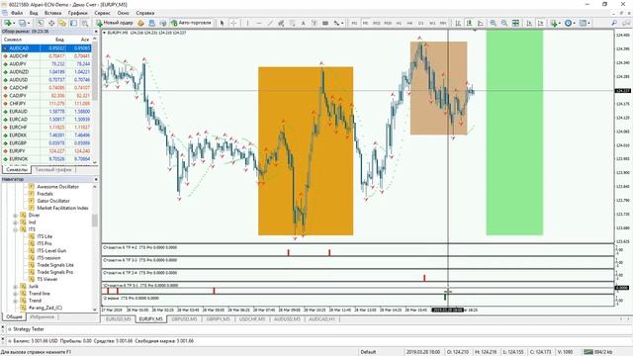Select the horizontal line drawing tool
The width and height of the screenshot is (633, 356).
[259, 23]
